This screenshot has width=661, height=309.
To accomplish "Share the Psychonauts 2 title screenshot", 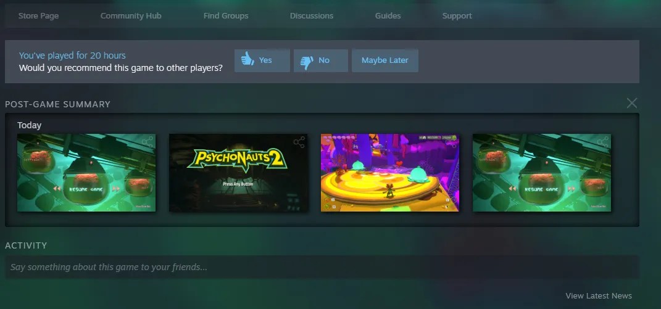I will click(x=299, y=142).
